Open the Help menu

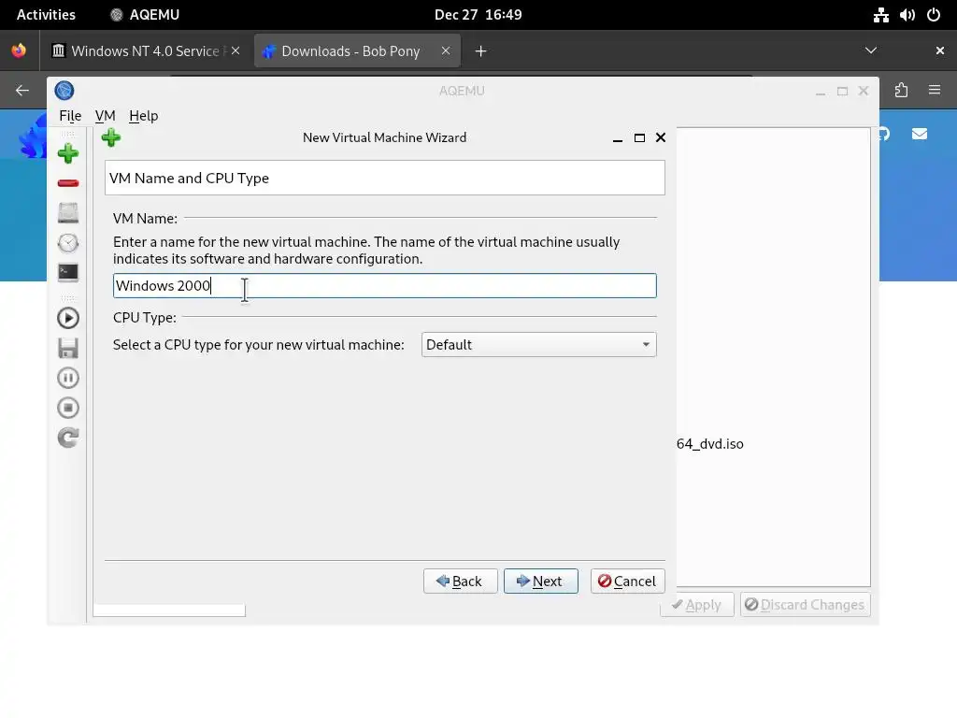point(143,115)
